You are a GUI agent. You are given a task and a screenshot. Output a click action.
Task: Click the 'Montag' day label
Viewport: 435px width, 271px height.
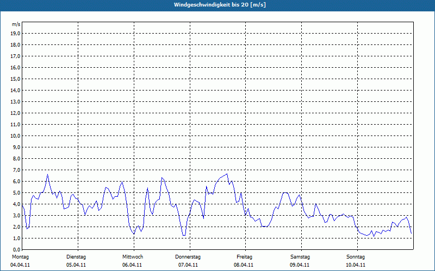(20, 257)
